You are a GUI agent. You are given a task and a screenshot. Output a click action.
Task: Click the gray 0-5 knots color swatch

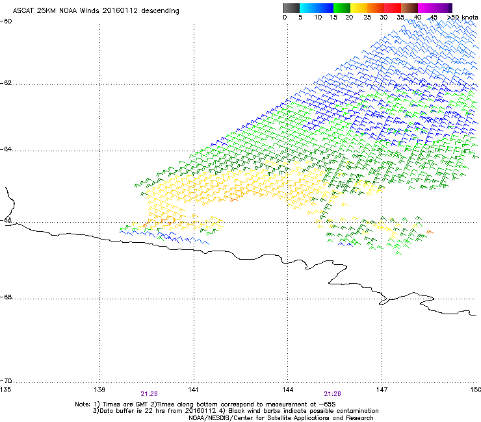(x=291, y=8)
